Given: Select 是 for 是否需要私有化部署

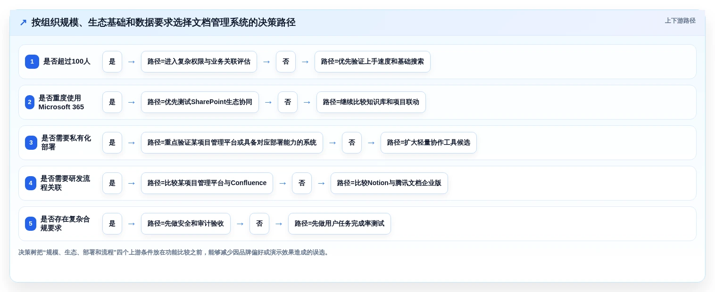Looking at the screenshot, I should point(112,143).
